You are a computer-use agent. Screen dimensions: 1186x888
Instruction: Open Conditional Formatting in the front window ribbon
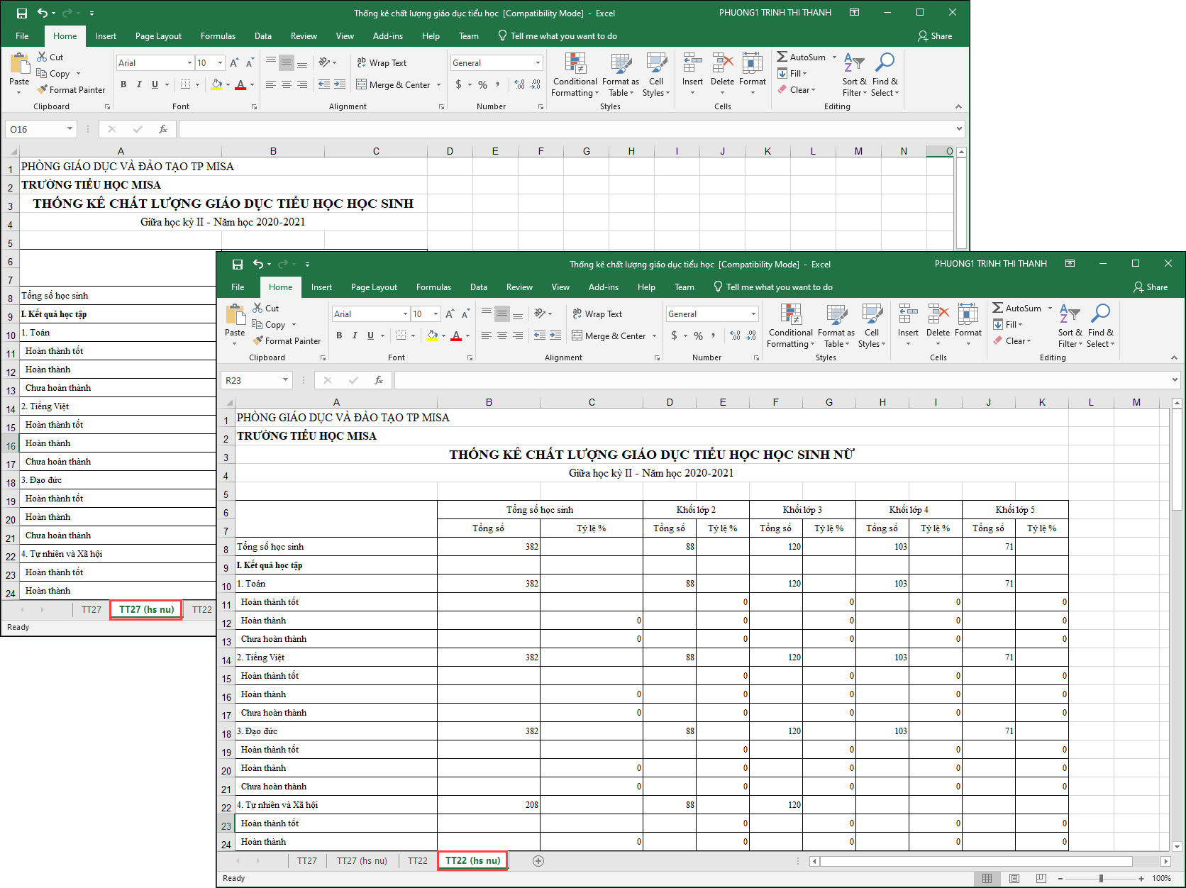pyautogui.click(x=790, y=326)
